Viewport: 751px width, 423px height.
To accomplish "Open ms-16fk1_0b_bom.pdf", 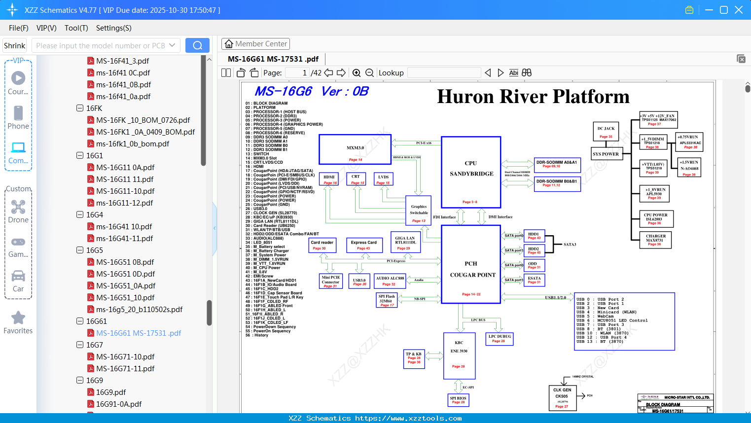I will [133, 143].
